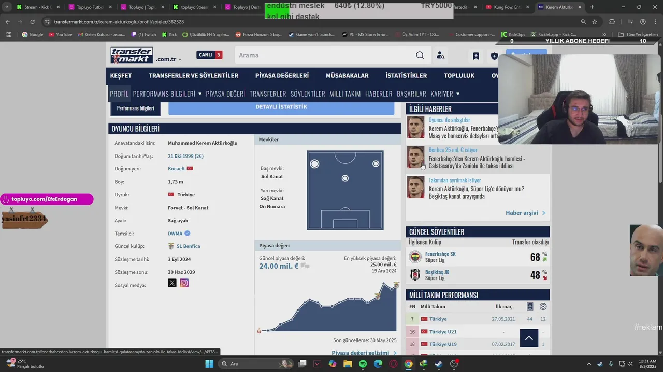
Task: Click the scroll-to-top arrow button
Action: pos(529,338)
